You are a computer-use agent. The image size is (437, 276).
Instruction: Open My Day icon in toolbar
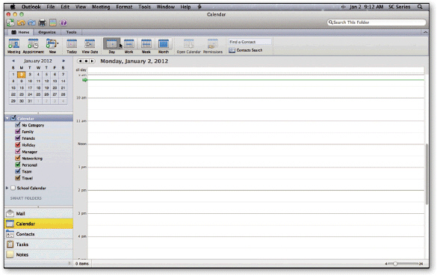coord(53,22)
